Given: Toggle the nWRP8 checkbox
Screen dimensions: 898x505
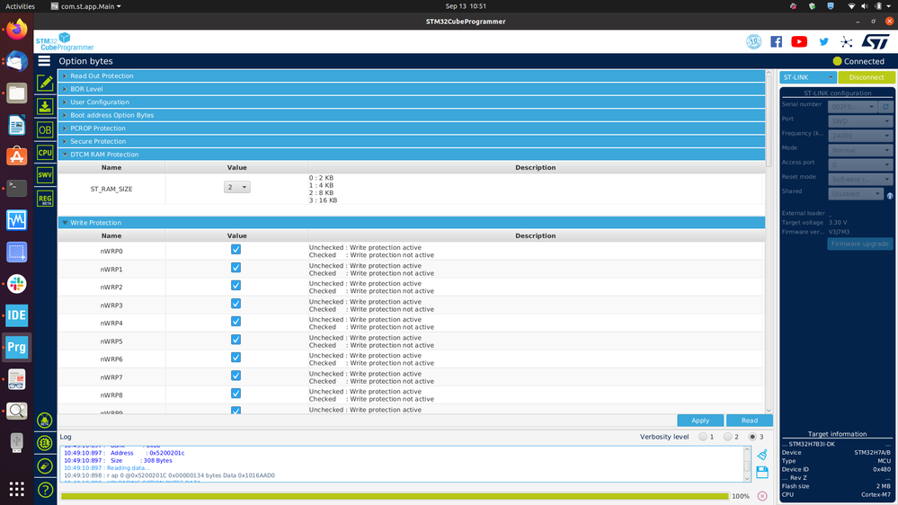Looking at the screenshot, I should coord(236,394).
